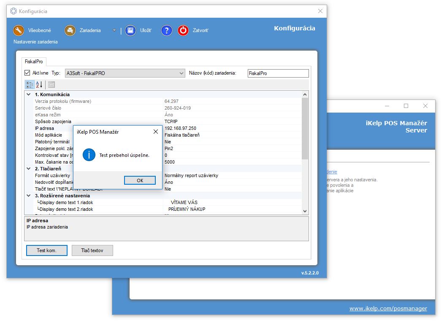
Task: Open help via the question mark icon
Action: tap(167, 30)
